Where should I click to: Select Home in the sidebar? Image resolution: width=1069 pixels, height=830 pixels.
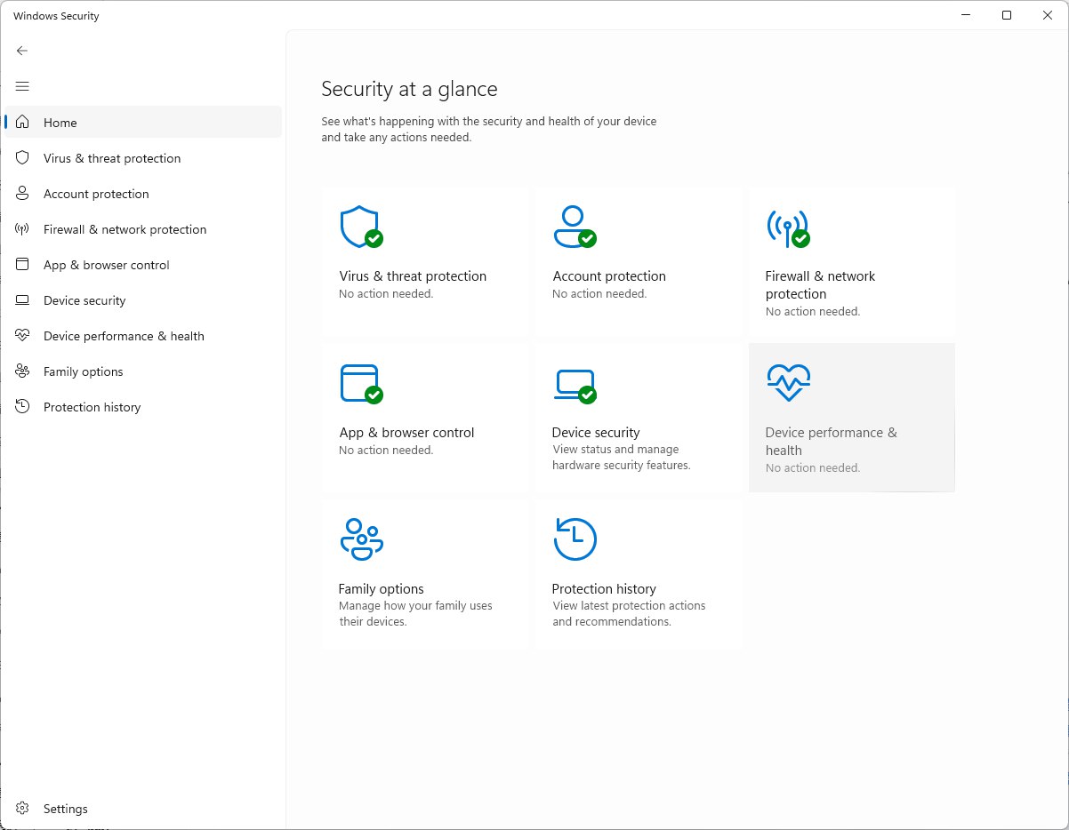tap(143, 122)
